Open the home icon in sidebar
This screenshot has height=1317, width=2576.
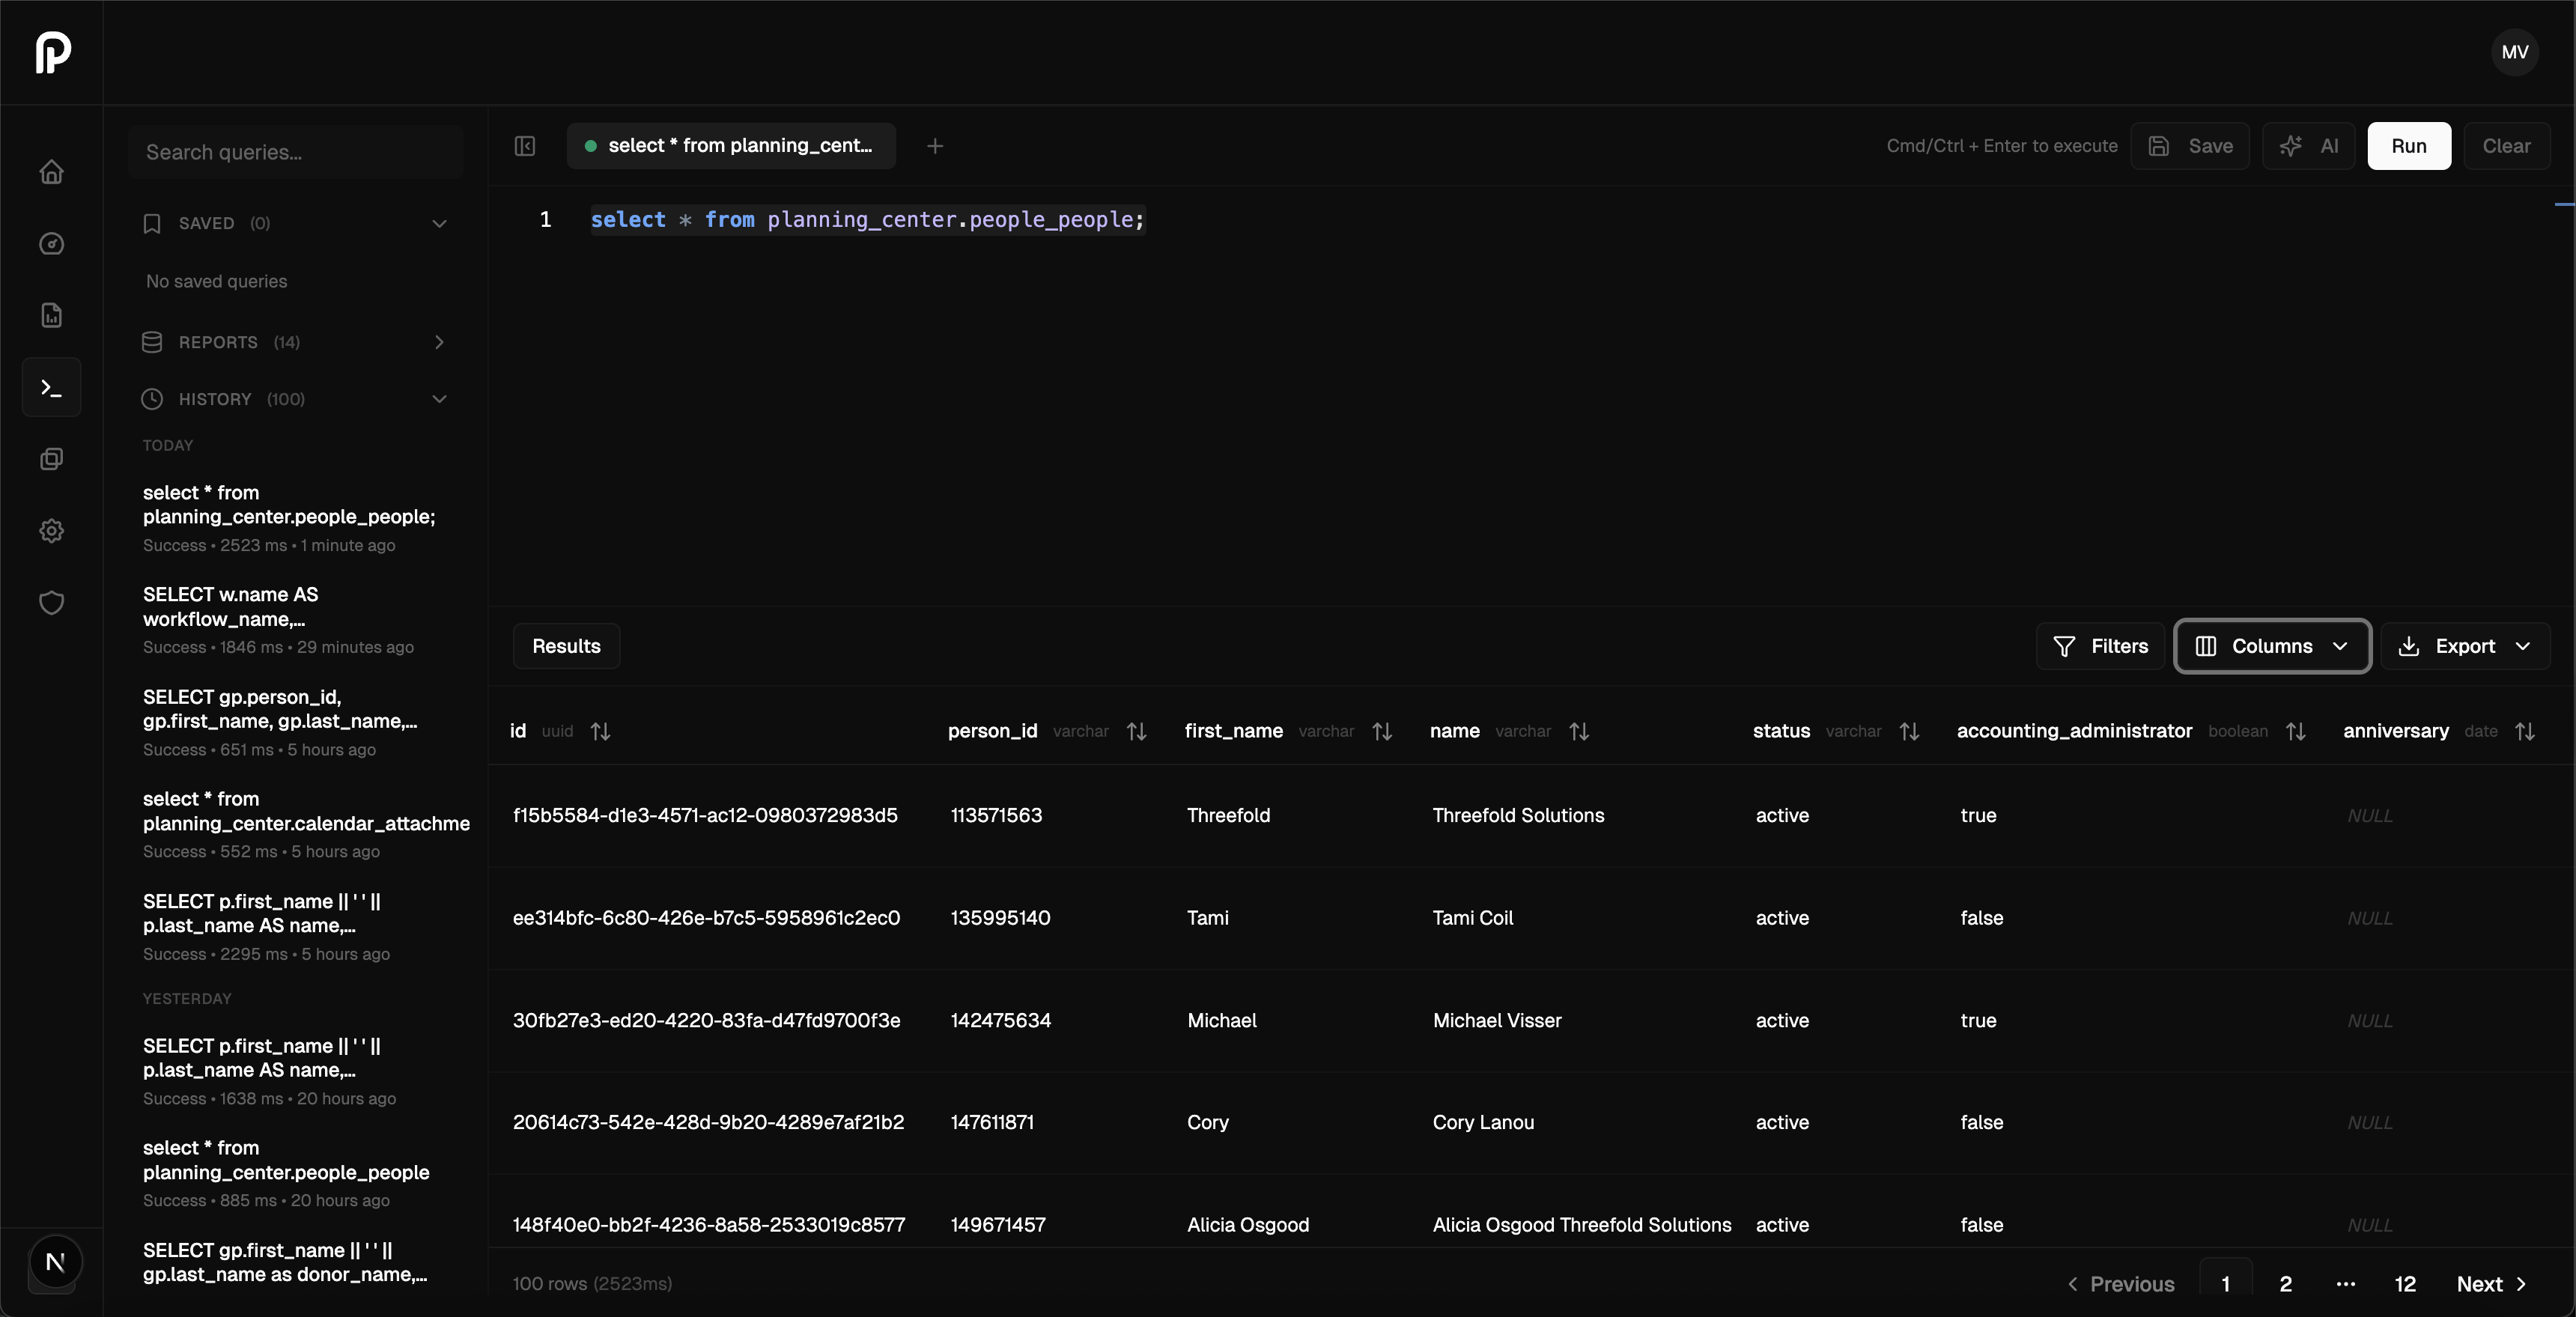coord(51,172)
